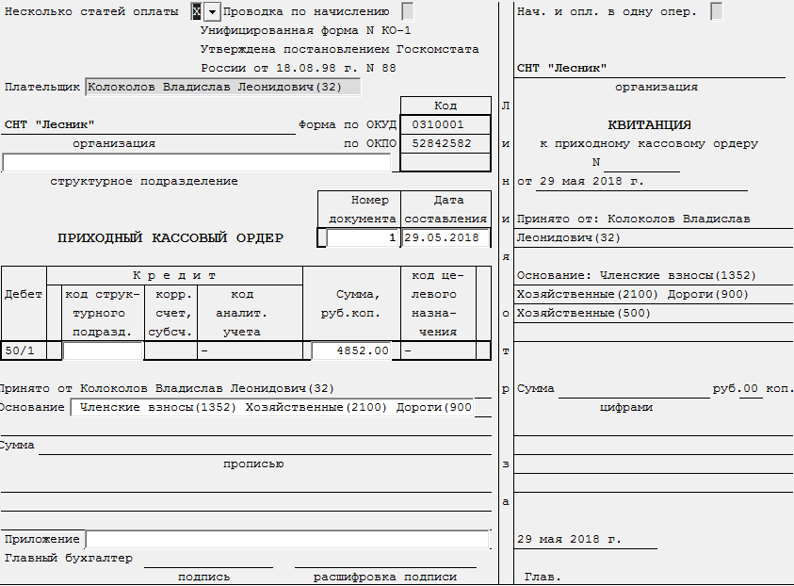This screenshot has height=586, width=794.
Task: Click the date field 29.05.2018
Action: click(x=445, y=238)
